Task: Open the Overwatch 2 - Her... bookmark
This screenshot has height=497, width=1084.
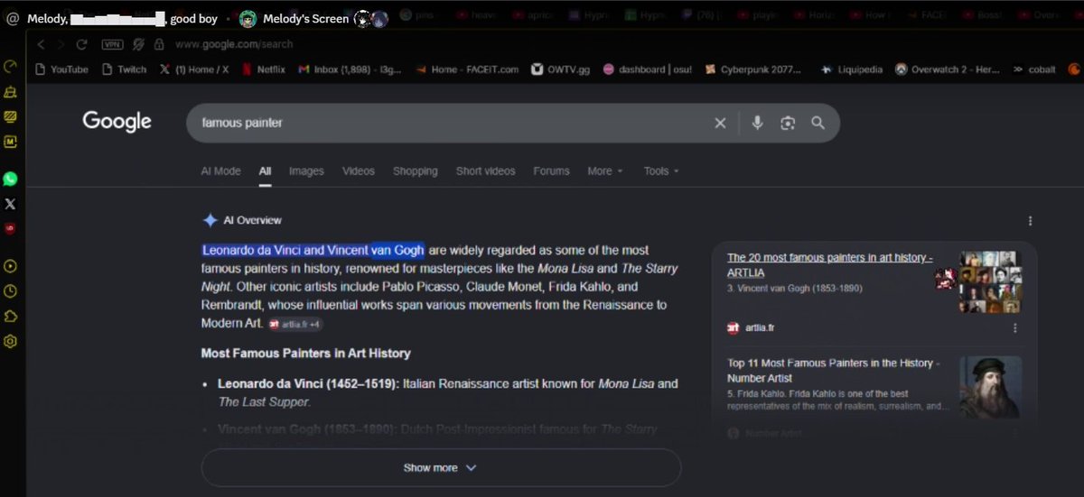Action: click(x=948, y=69)
